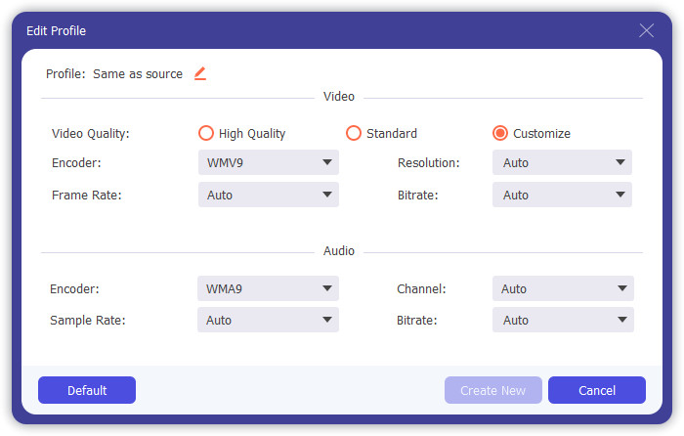Screen dimensions: 684x436
Task: Click the Video Quality label
Action: point(90,134)
